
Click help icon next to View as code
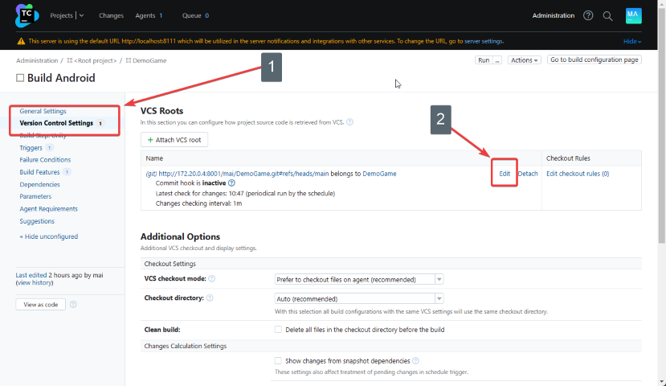pos(73,305)
